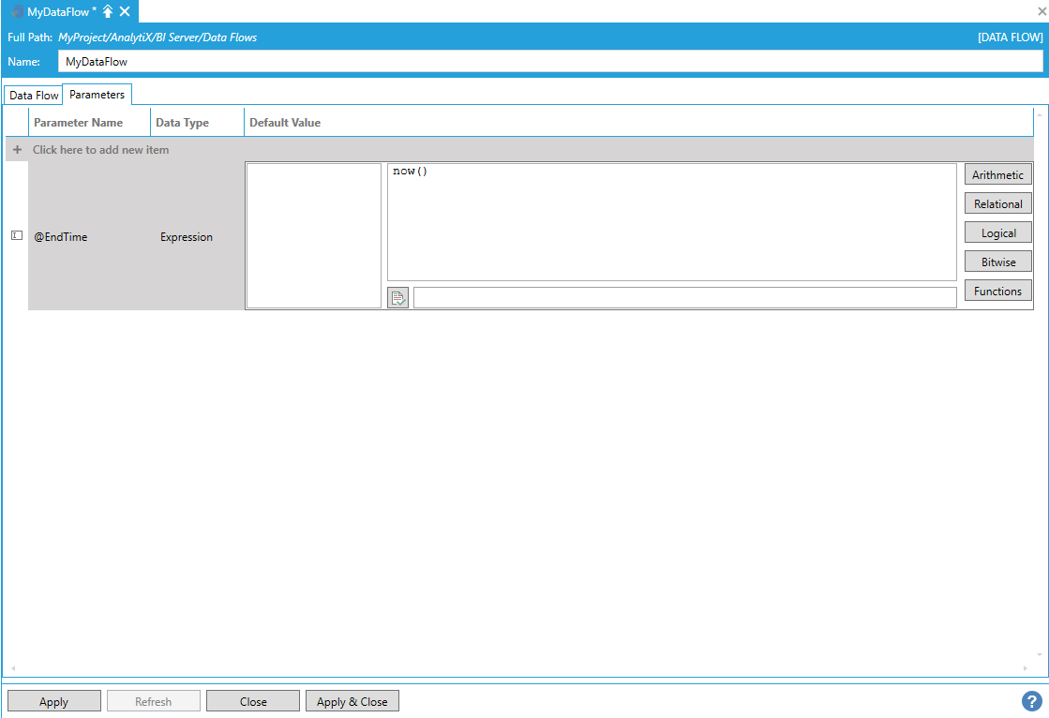Click the row edit indicator beside @EndTime
This screenshot has width=1049, height=718.
(17, 236)
